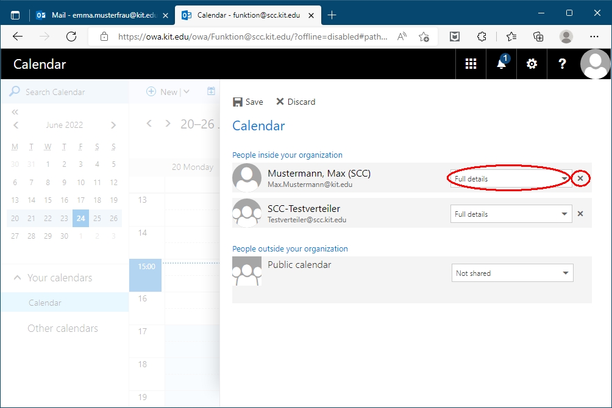Remove Mustermann, Max from sharing list
Viewport: 612px width, 408px height.
(x=580, y=178)
